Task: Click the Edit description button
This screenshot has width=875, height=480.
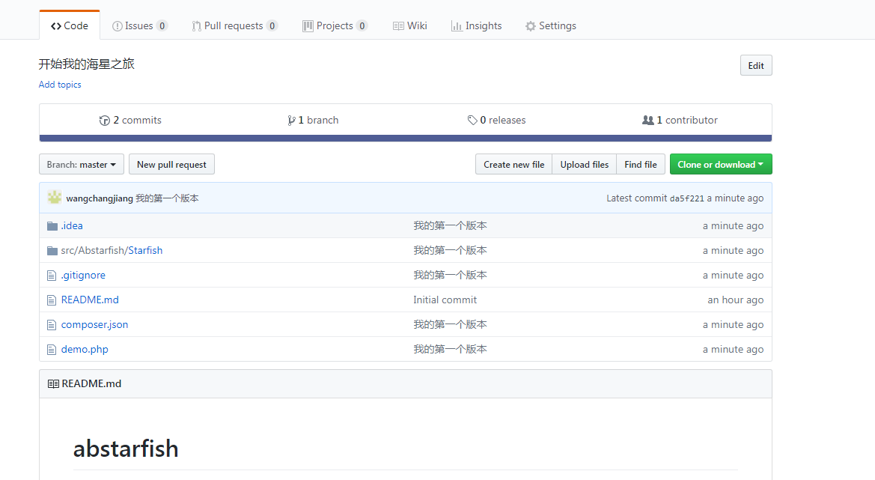Action: 756,65
